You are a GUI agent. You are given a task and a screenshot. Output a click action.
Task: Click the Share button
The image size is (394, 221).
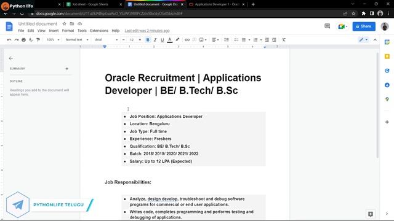click(364, 26)
